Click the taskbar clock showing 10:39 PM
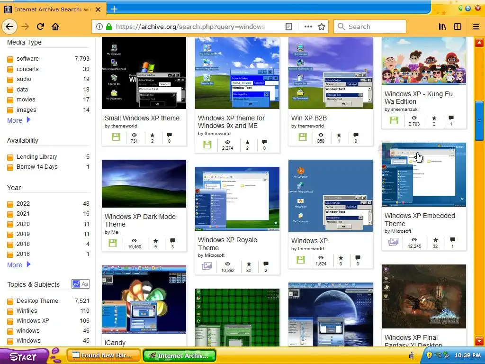The width and height of the screenshot is (485, 364). pyautogui.click(x=467, y=355)
